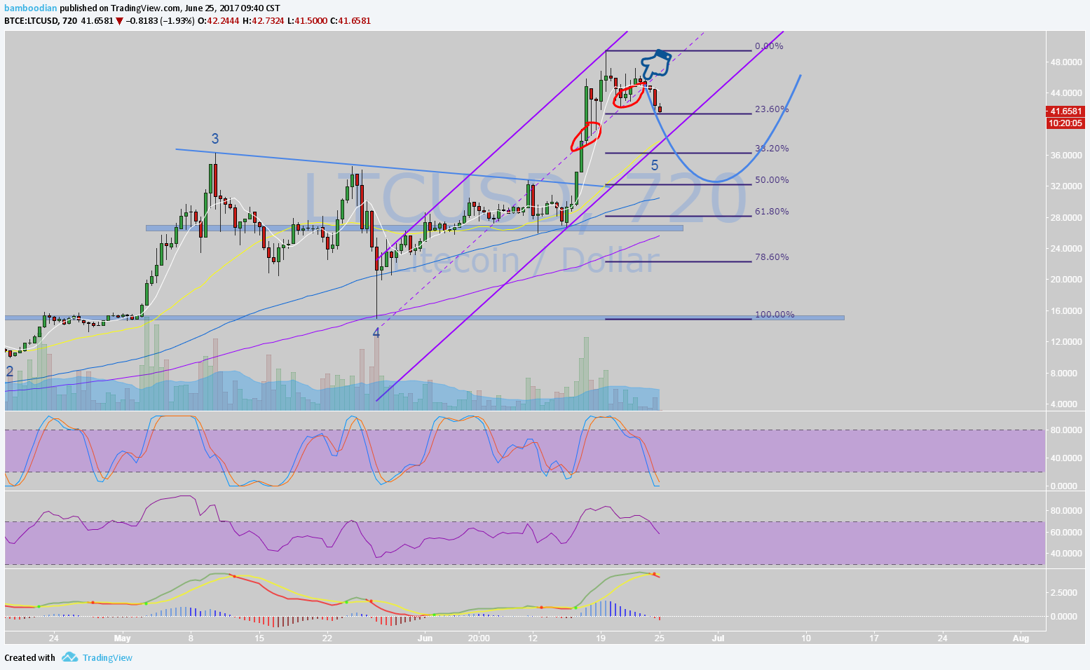Image resolution: width=1090 pixels, height=670 pixels.
Task: Click the 10:20:05 bar countdown label
Action: (1065, 123)
